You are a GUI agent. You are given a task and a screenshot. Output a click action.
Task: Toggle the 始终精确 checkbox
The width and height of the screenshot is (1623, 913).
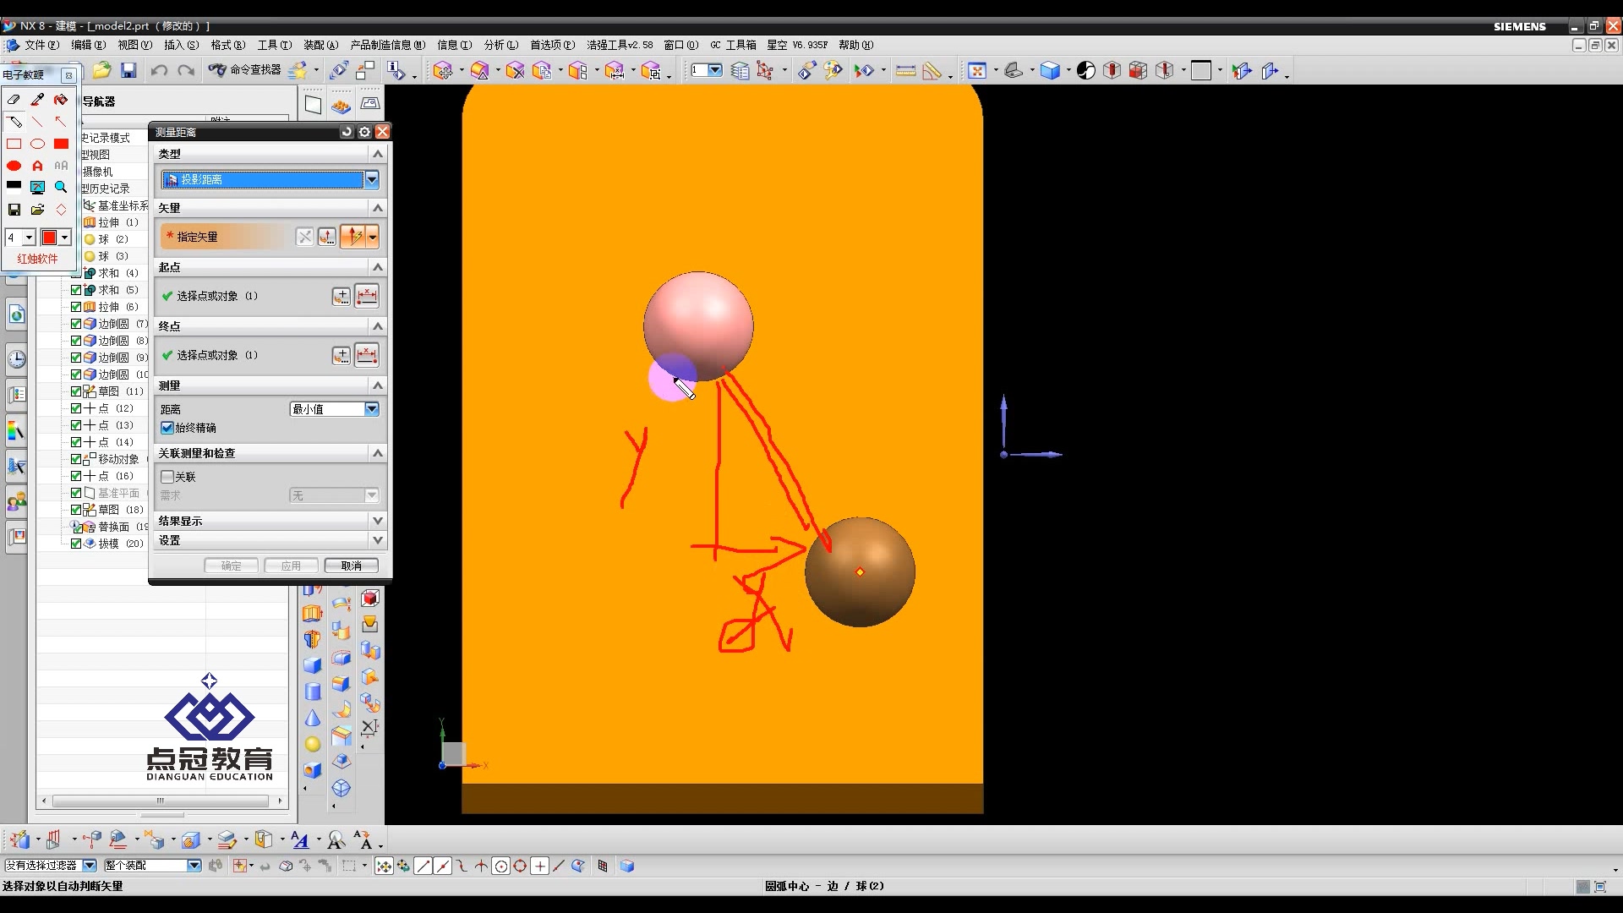coord(167,428)
